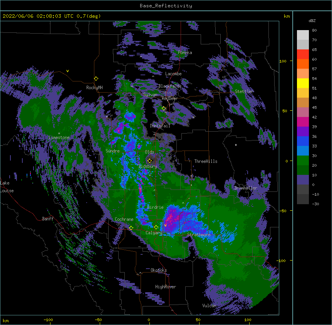Click the white asterisk above Limestone label
This screenshot has height=325, width=332.
(59, 134)
